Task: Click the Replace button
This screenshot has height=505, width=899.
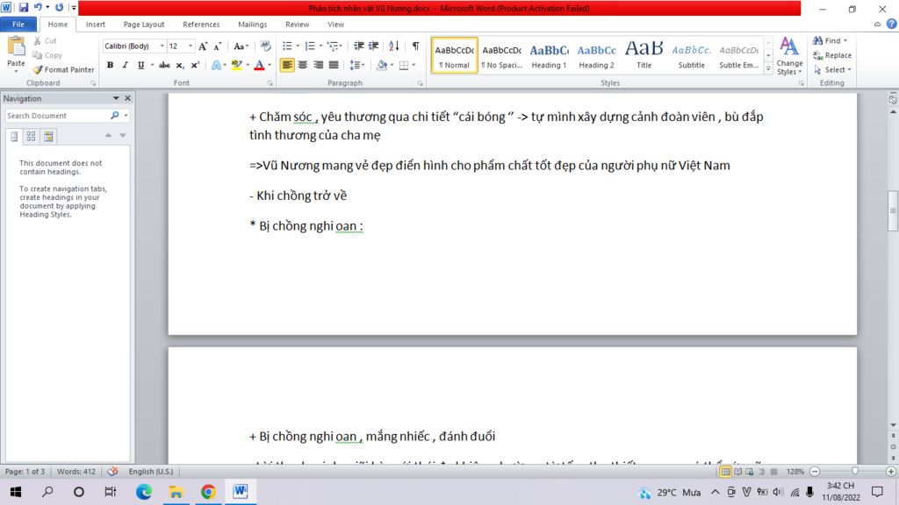Action: [x=832, y=55]
